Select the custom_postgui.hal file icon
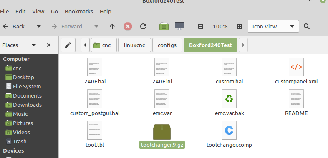The height and width of the screenshot is (158, 328). pyautogui.click(x=95, y=99)
